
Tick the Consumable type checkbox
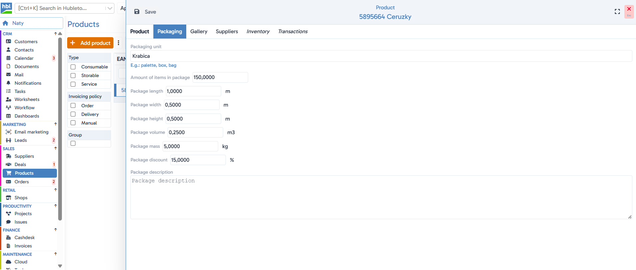[73, 67]
